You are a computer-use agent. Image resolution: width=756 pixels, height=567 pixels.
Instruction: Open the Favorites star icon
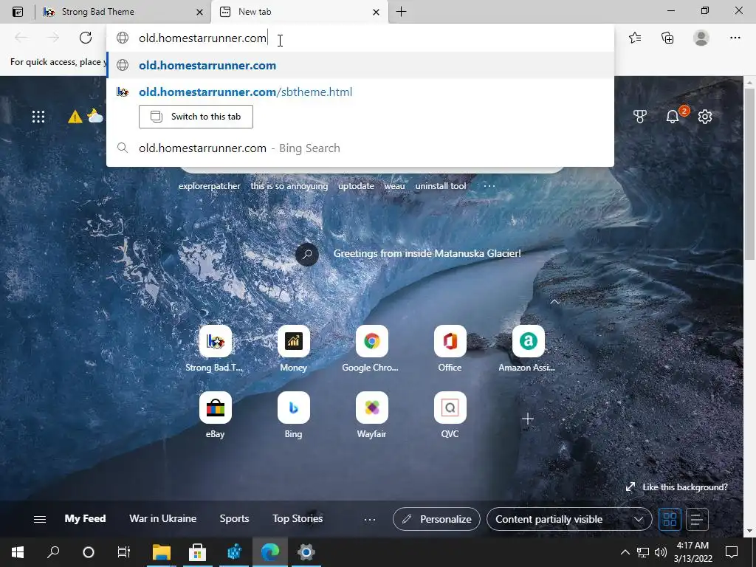tap(635, 38)
